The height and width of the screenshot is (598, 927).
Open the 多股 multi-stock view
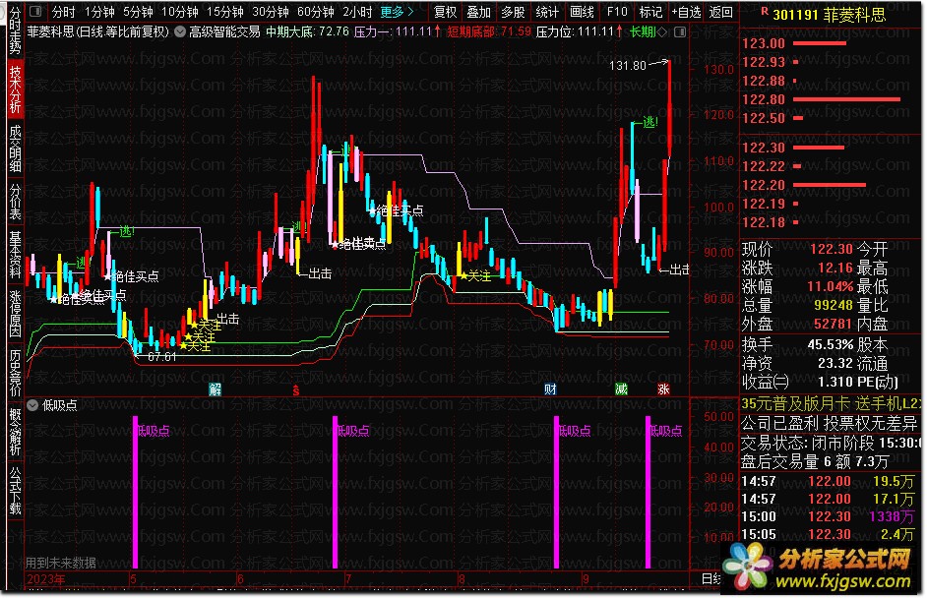(513, 12)
